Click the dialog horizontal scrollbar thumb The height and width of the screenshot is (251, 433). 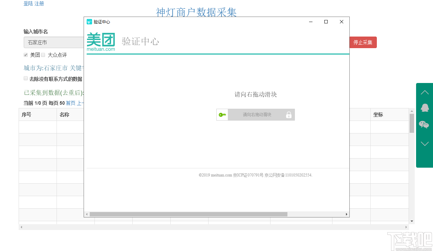click(189, 214)
